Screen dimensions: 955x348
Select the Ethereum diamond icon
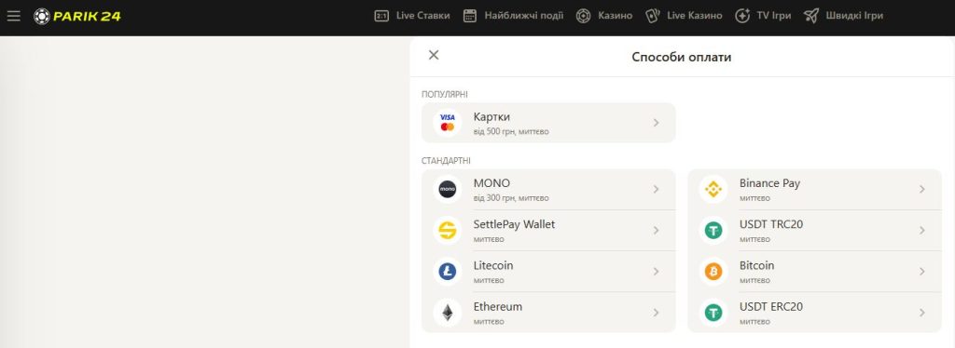(447, 313)
